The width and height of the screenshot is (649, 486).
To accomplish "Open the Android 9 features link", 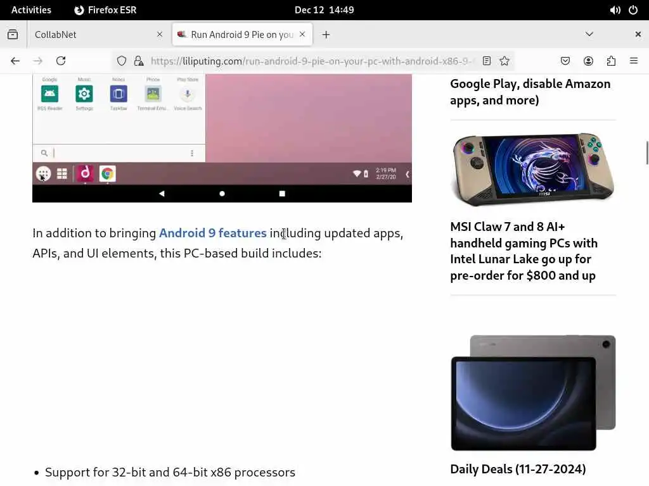I will click(x=213, y=233).
